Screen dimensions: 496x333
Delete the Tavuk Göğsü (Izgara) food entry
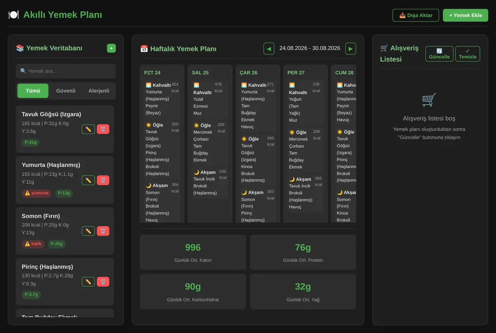(x=103, y=129)
